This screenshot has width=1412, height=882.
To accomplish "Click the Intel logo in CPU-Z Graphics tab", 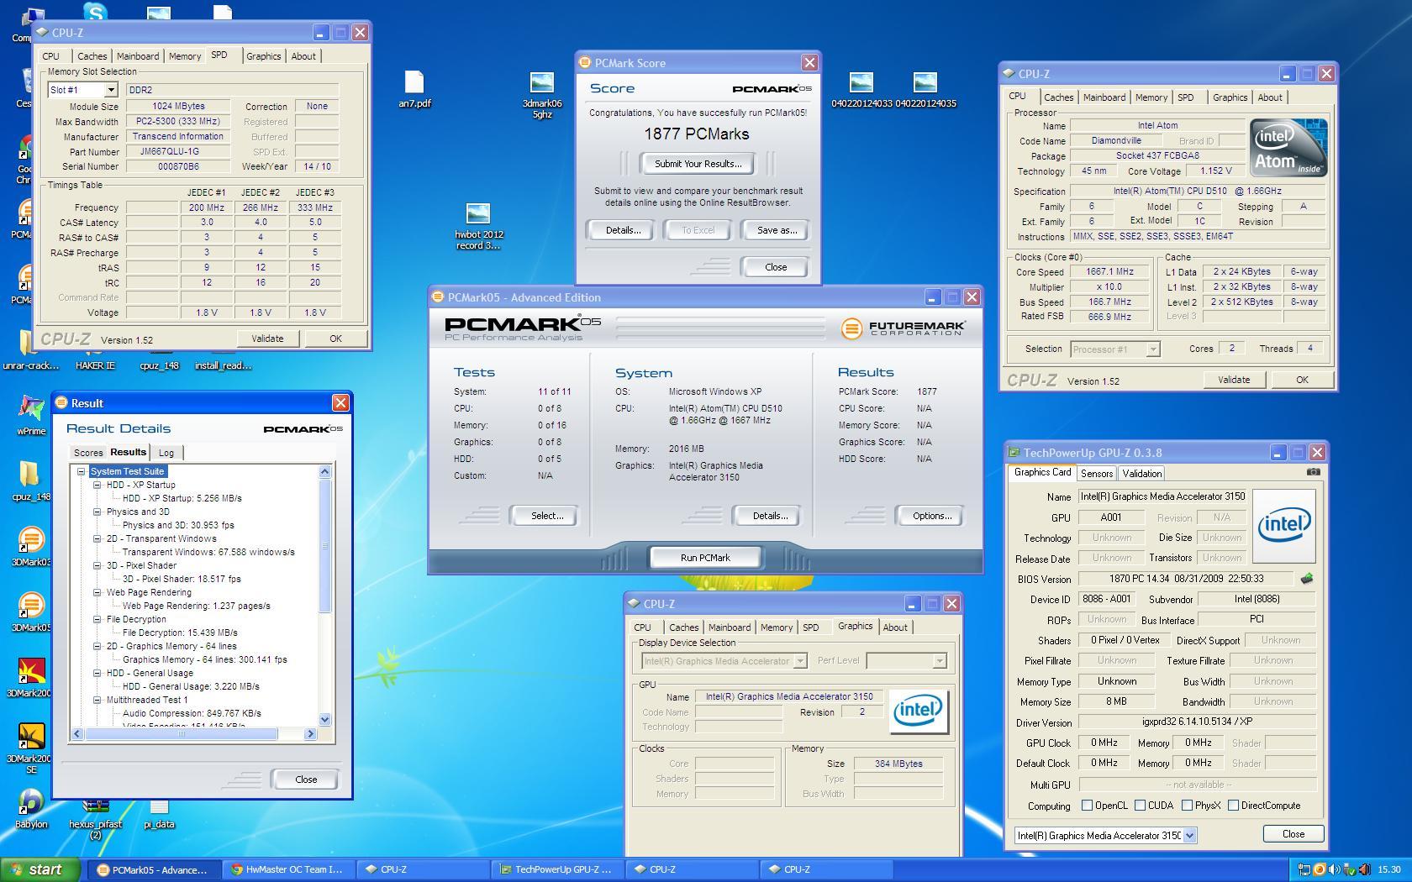I will (919, 711).
